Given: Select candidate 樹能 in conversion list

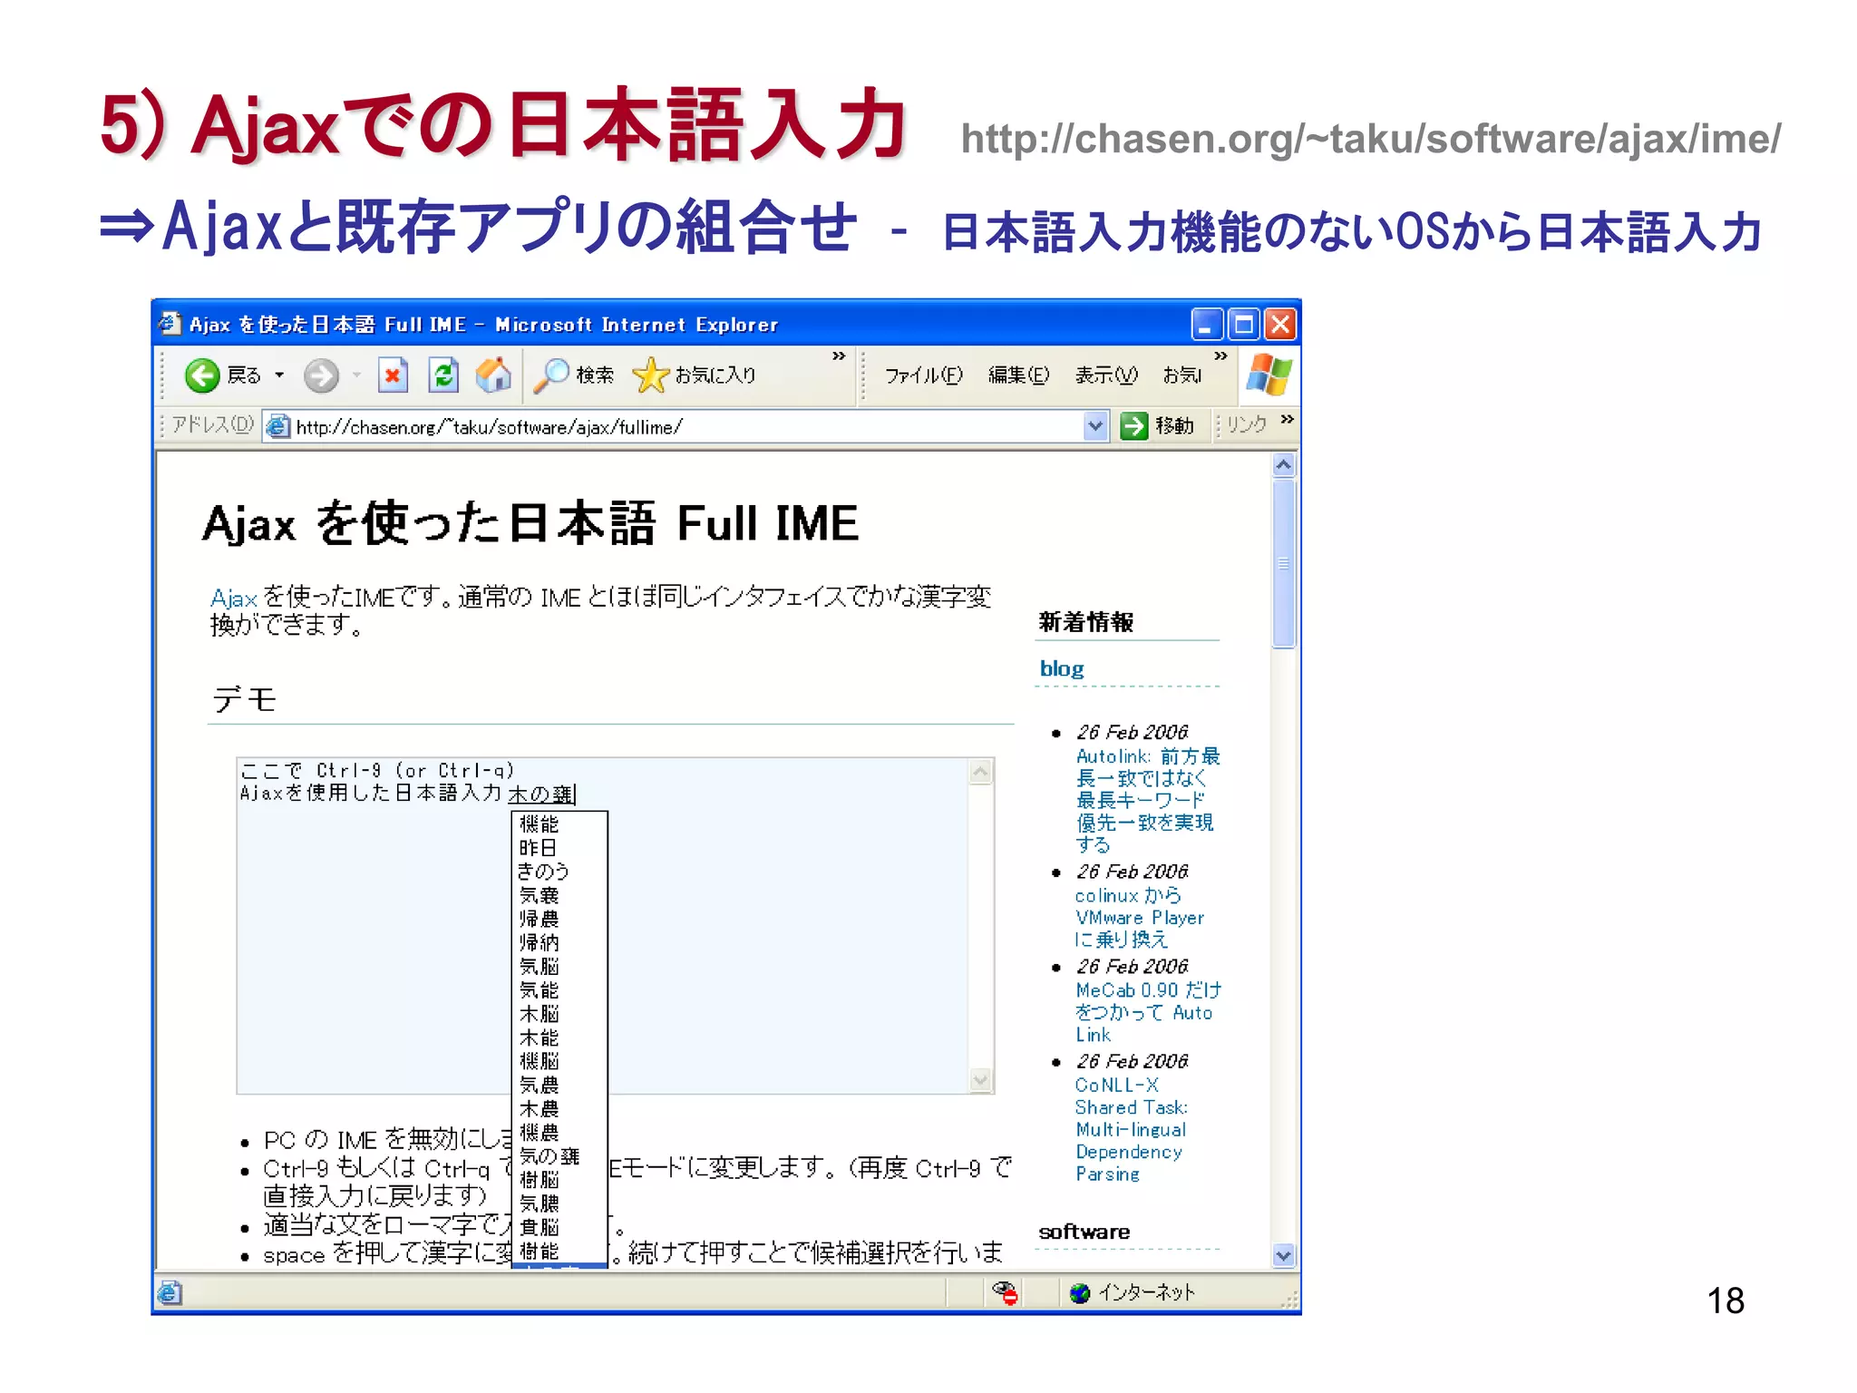Looking at the screenshot, I should tap(539, 1251).
